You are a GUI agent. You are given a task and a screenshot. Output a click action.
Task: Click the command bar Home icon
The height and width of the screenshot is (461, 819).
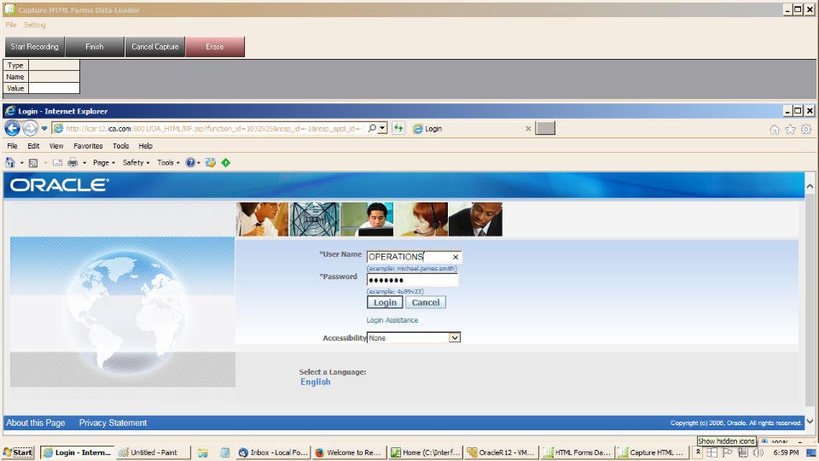[10, 162]
